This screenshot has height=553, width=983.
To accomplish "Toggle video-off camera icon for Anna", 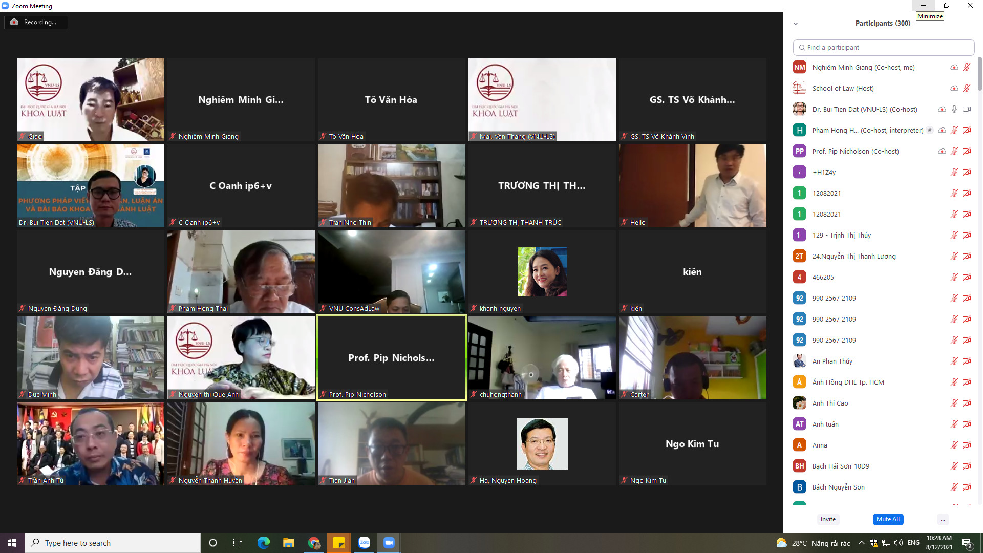I will (x=967, y=445).
